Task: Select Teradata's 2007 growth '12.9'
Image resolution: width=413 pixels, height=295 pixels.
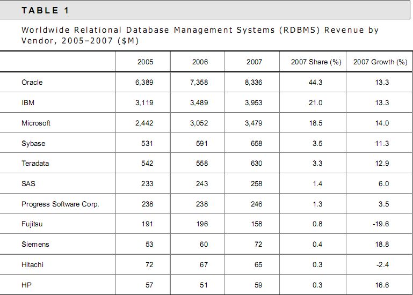Action: pyautogui.click(x=382, y=164)
